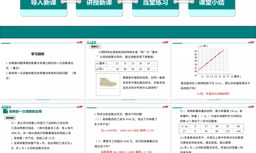Click the 优翼 logo on the graph slide
Image resolution: width=256 pixels, height=153 pixels.
point(251,42)
